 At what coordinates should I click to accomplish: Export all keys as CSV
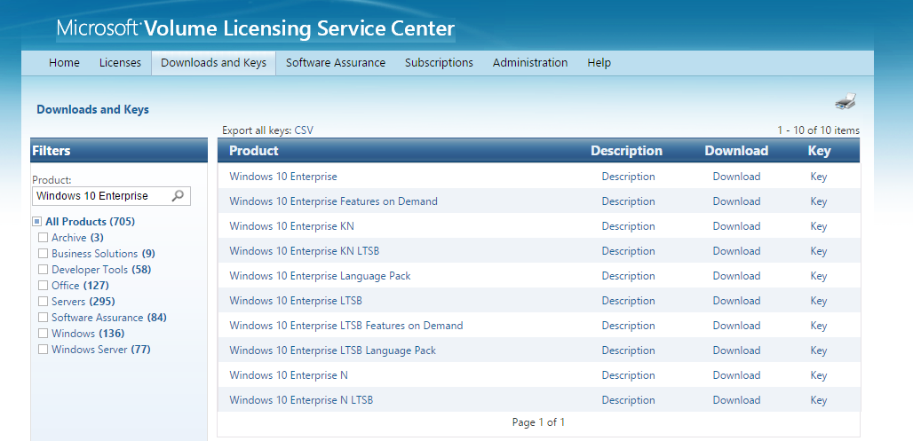304,130
